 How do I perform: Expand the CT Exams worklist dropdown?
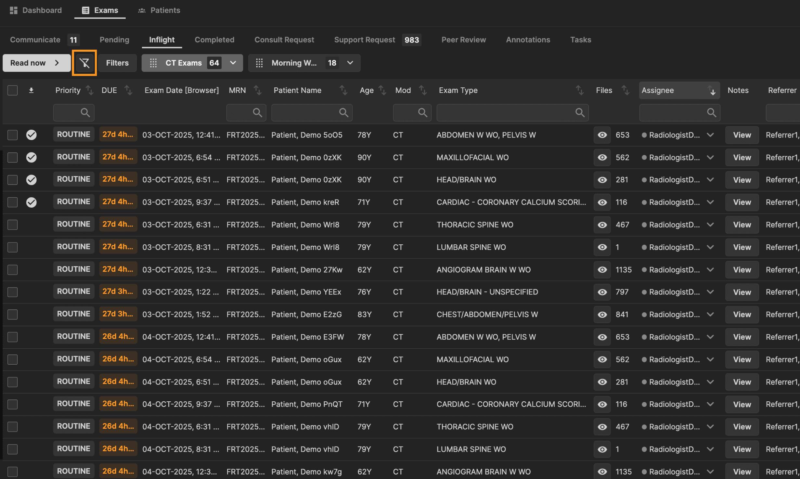[233, 63]
